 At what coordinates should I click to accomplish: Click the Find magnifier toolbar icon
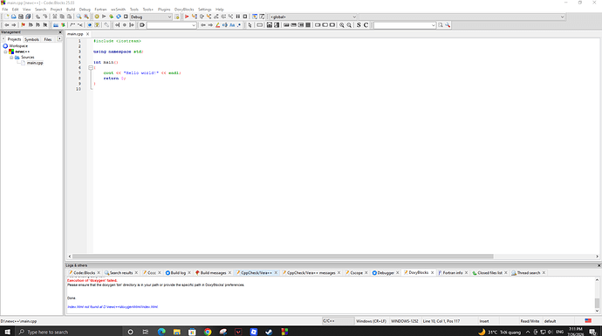coord(79,17)
